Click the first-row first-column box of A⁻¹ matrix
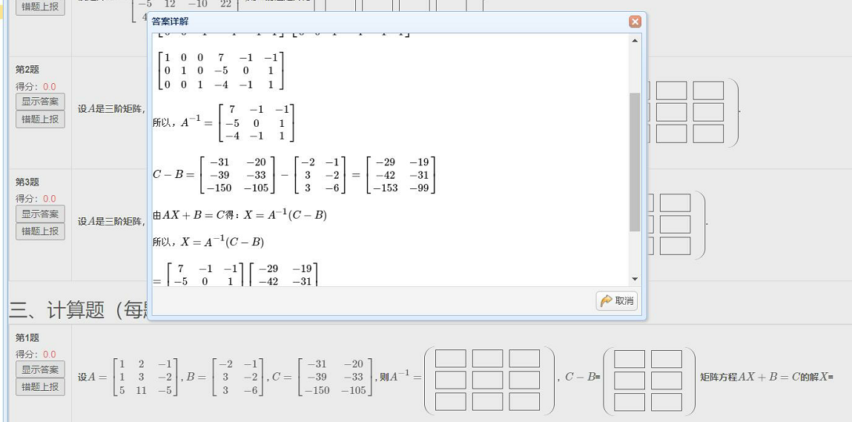 click(x=450, y=358)
